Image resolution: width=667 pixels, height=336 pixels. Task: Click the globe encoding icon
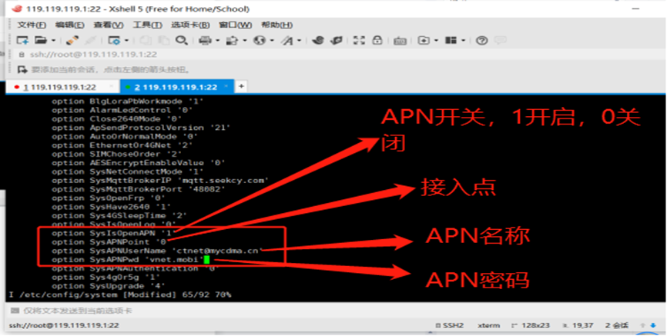click(260, 40)
